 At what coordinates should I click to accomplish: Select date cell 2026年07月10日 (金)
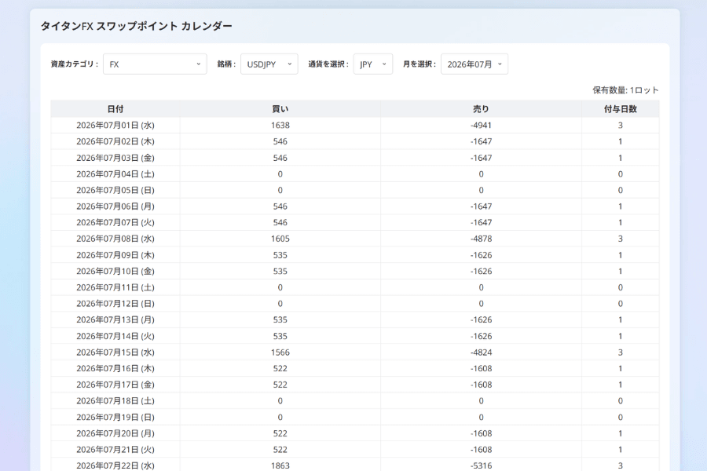pyautogui.click(x=115, y=272)
